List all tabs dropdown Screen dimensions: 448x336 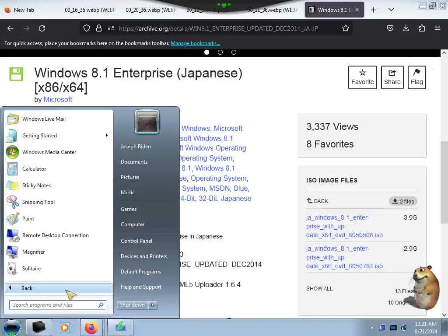tap(391, 10)
